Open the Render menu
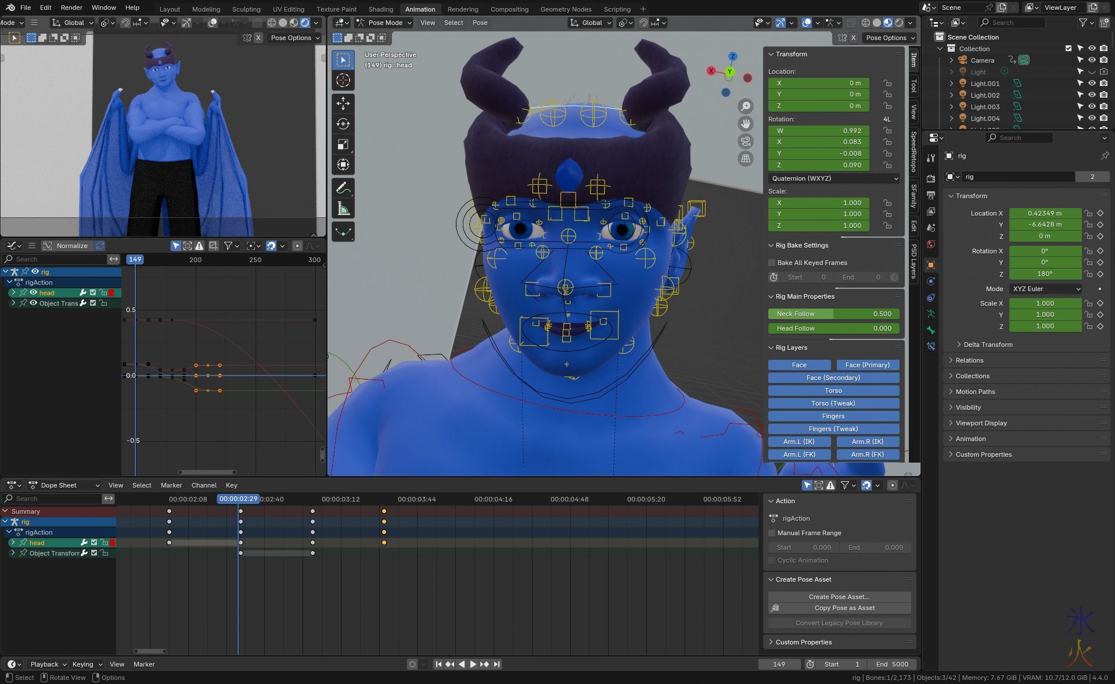 [71, 8]
